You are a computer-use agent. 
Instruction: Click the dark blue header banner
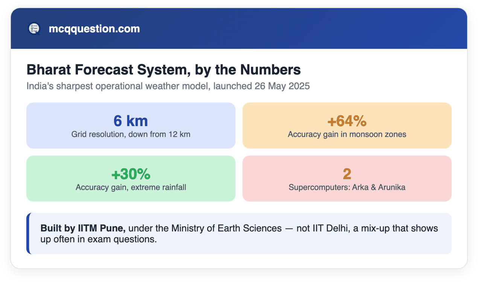pyautogui.click(x=239, y=29)
